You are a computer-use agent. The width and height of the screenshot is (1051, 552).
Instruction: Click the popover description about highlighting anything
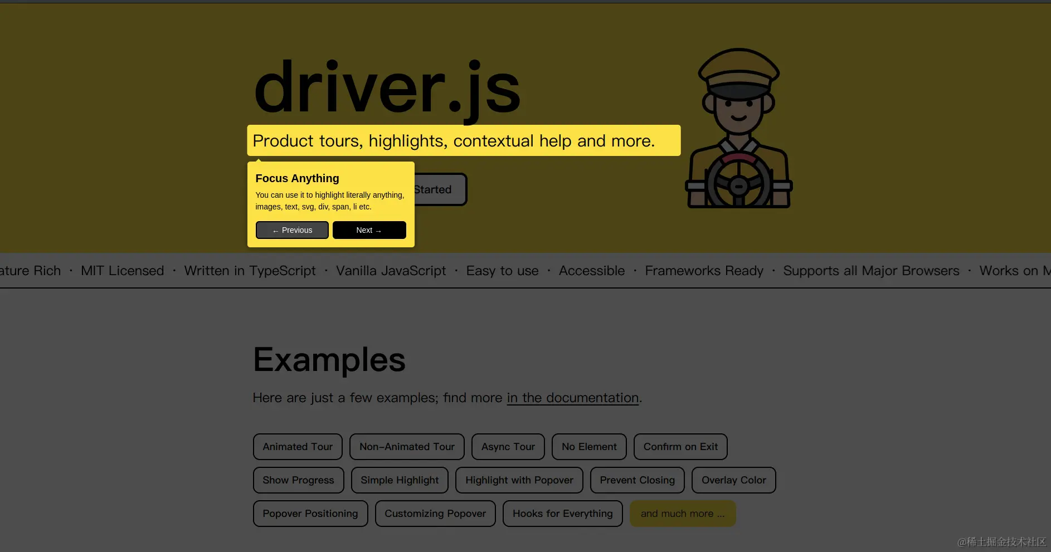click(330, 201)
